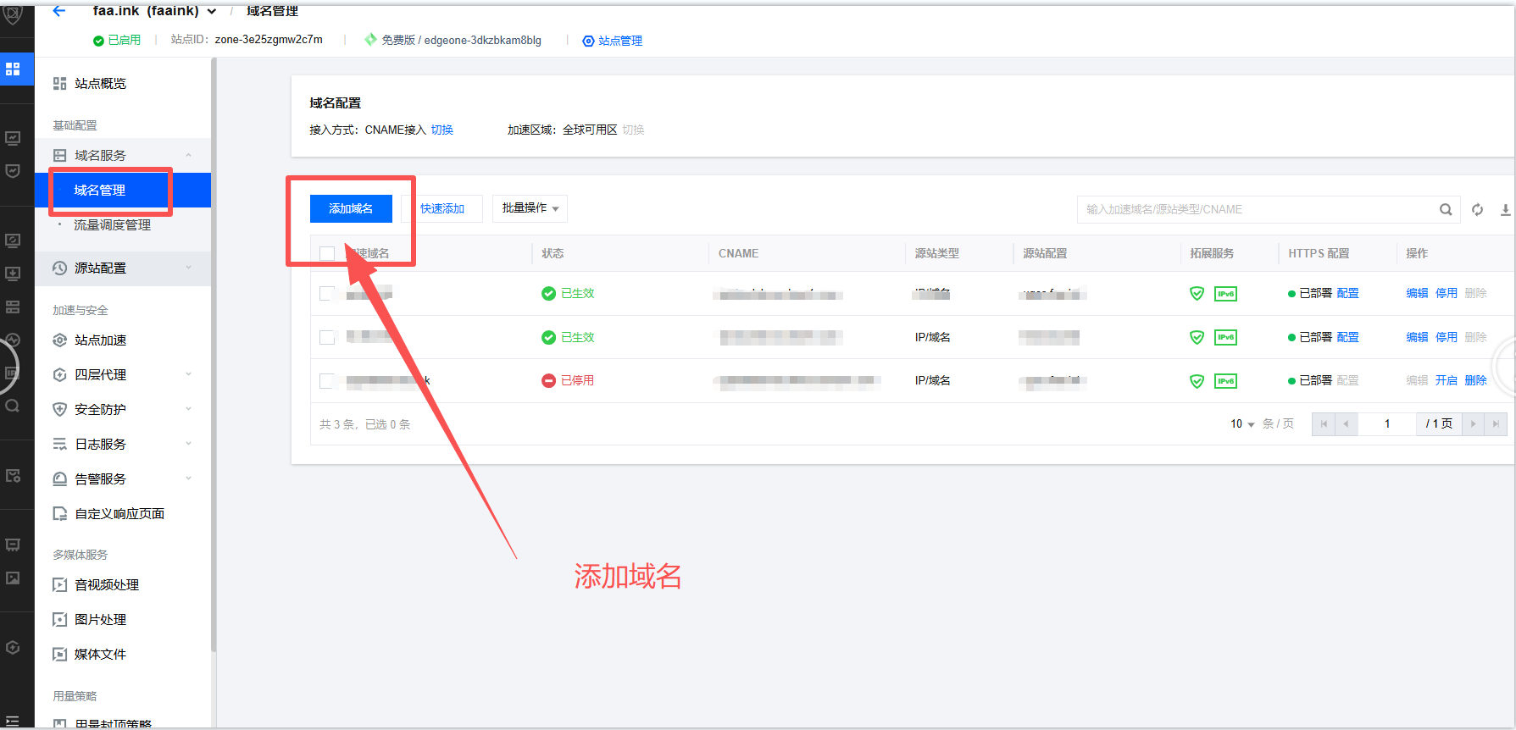
Task: Open the 批量操作 dropdown
Action: coord(530,208)
